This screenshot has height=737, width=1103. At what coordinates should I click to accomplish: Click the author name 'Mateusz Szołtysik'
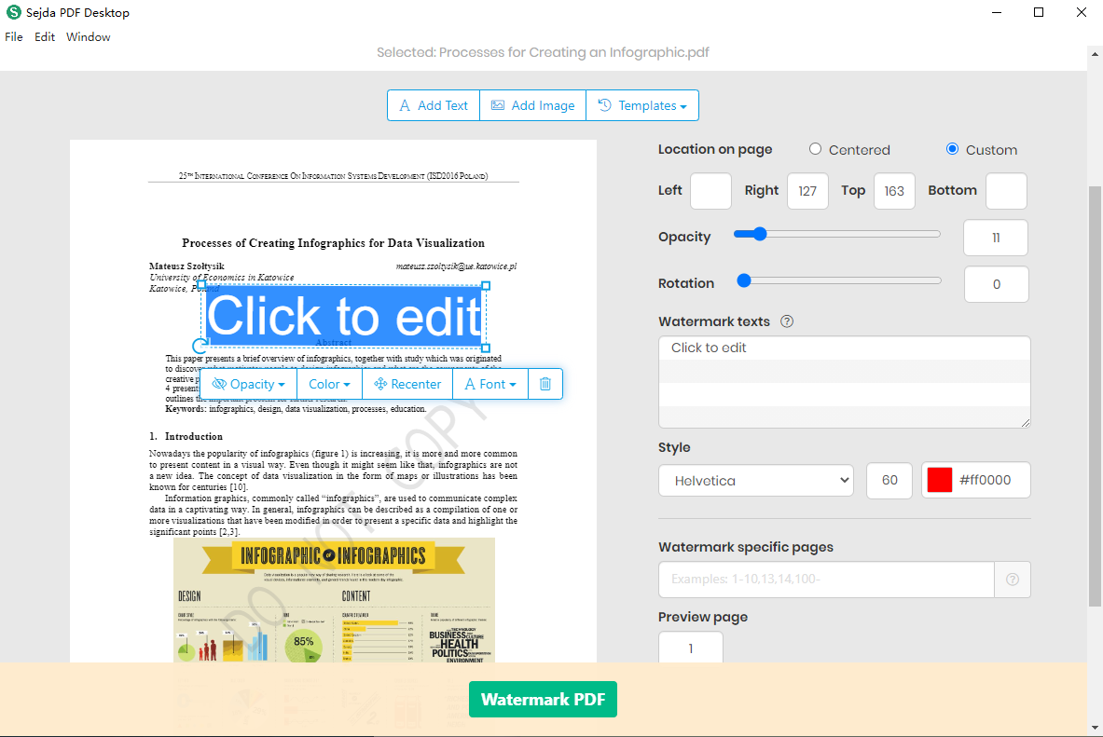[187, 266]
